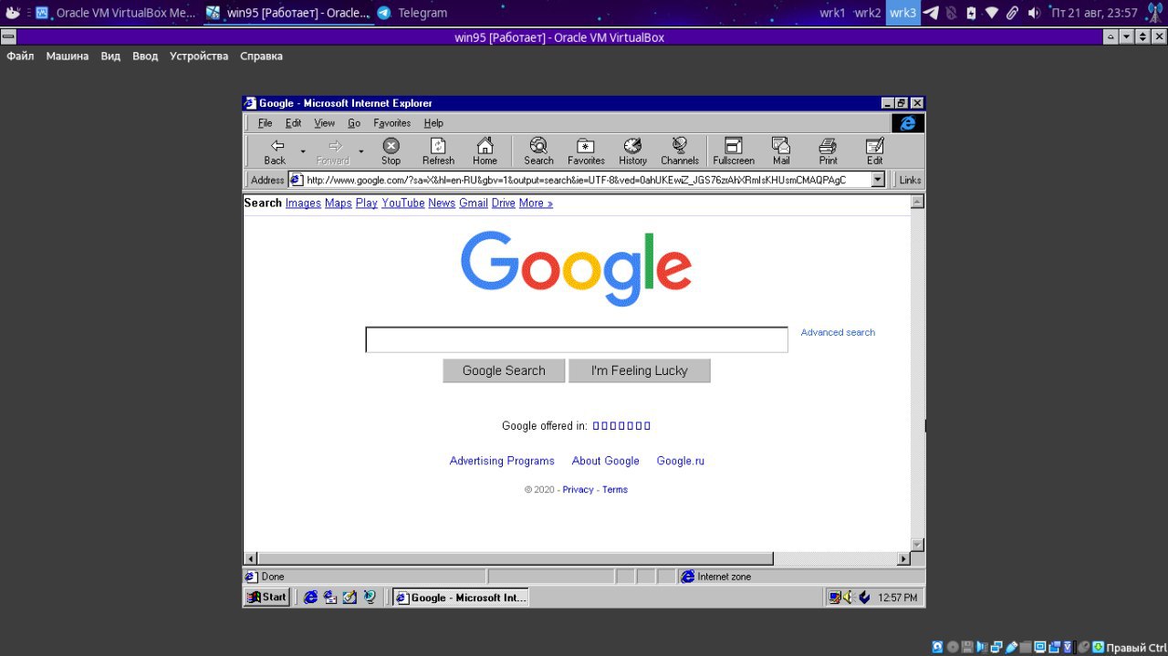Show the History bar
This screenshot has width=1168, height=656.
click(x=632, y=151)
